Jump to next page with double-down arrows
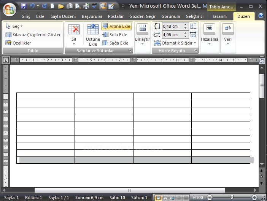Screen dimensions: 267x201 click(x=262, y=183)
